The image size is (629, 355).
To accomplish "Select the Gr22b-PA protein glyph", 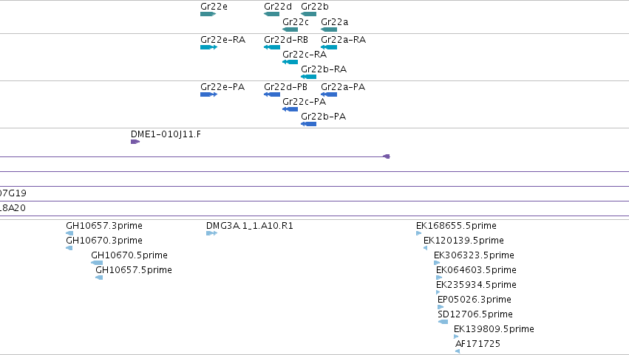I will pyautogui.click(x=308, y=124).
